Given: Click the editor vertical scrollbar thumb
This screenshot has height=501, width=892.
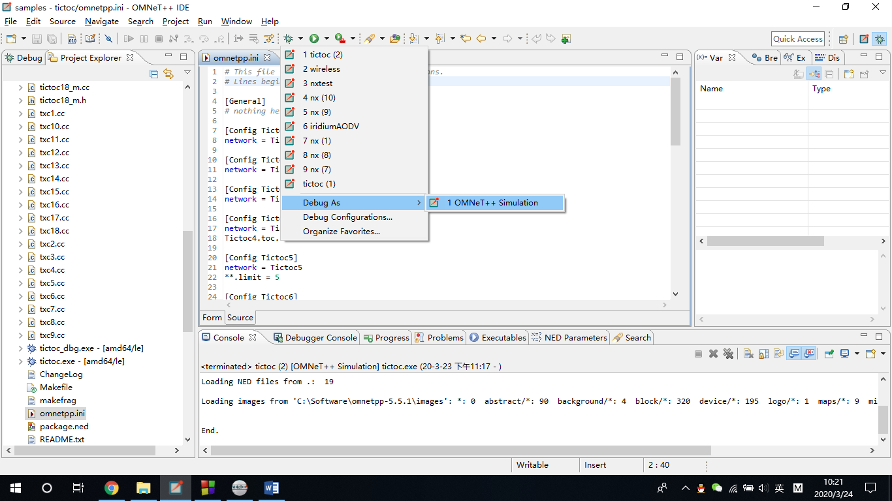Looking at the screenshot, I should (675, 111).
